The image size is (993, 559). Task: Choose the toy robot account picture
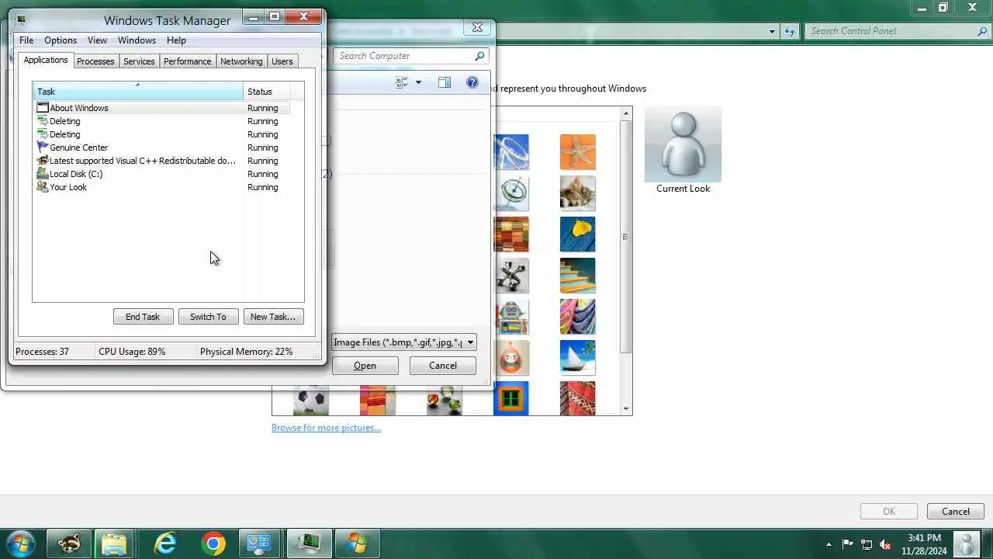[x=512, y=317]
